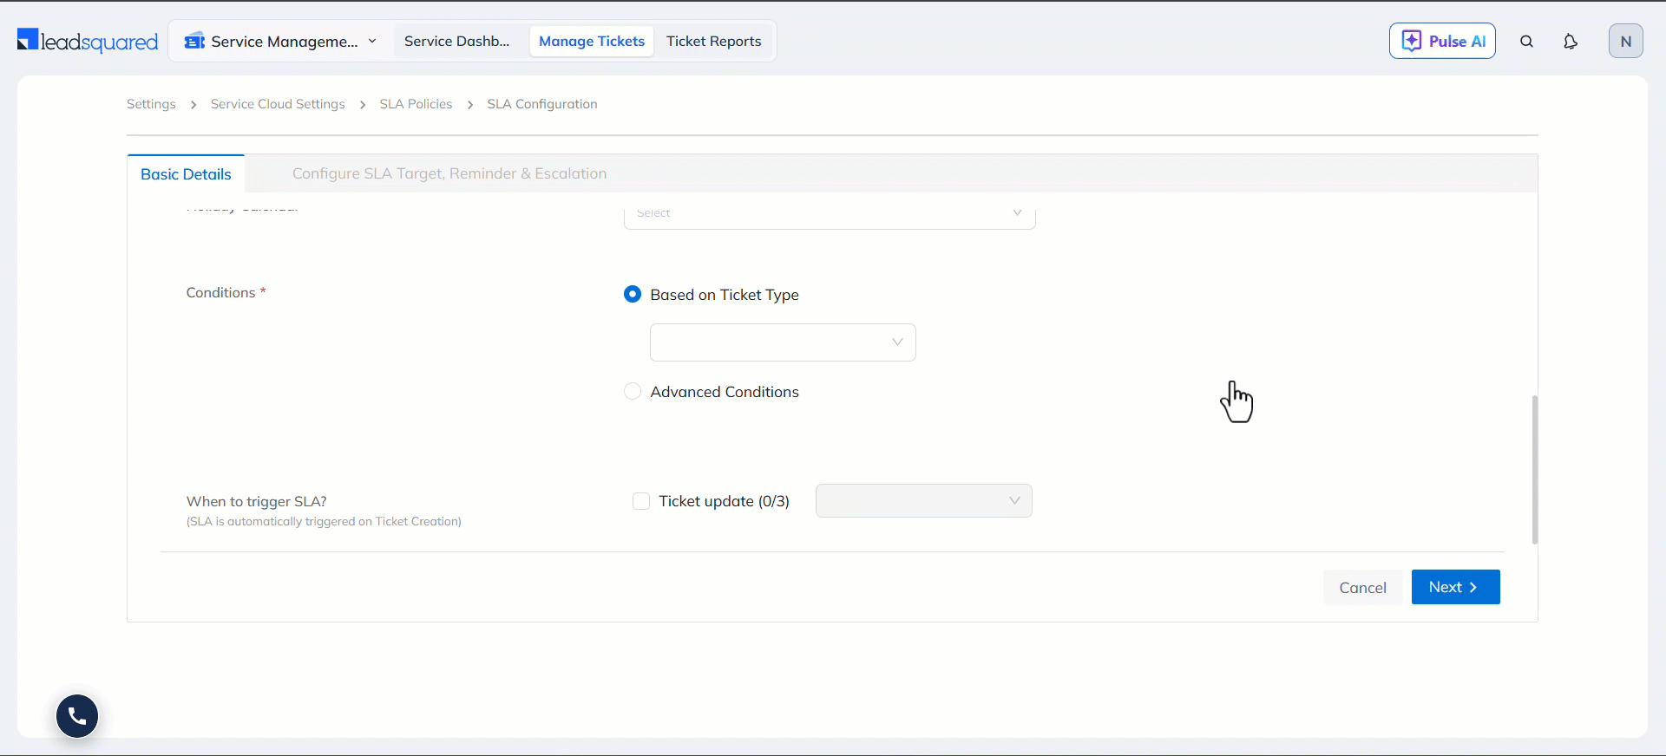Open the Ticket update field dropdown
1666x756 pixels.
[924, 500]
